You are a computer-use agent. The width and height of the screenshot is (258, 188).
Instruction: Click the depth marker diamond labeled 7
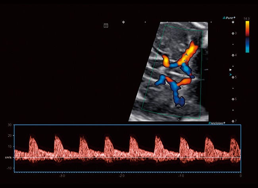point(233,121)
